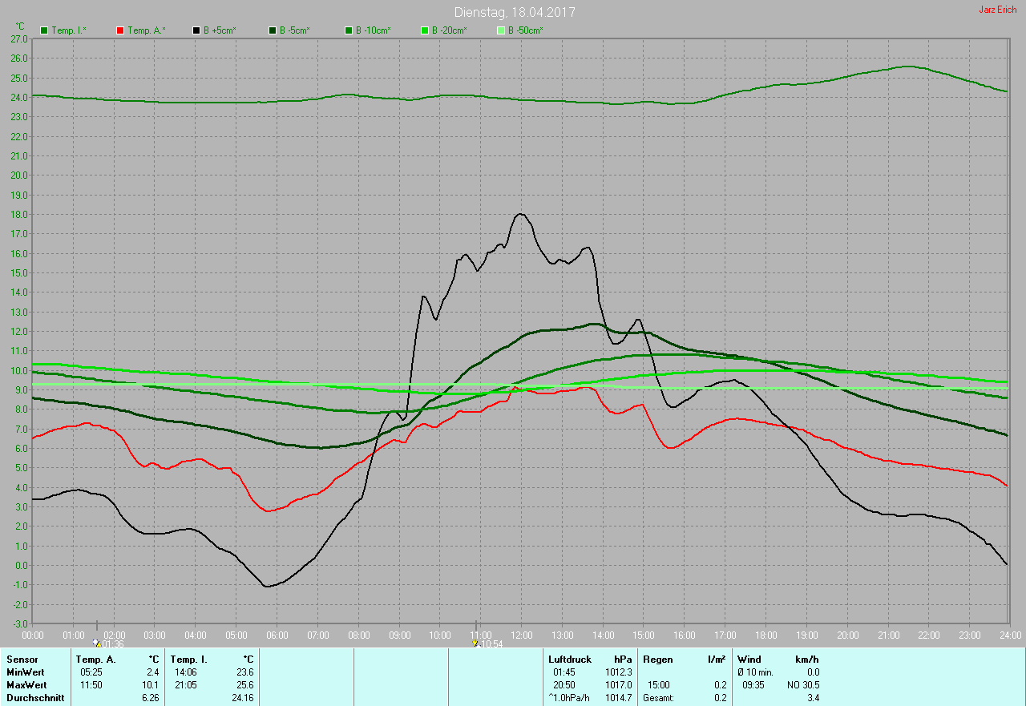Click the '24:00' label on the time axis
1026x706 pixels.
[x=1010, y=635]
